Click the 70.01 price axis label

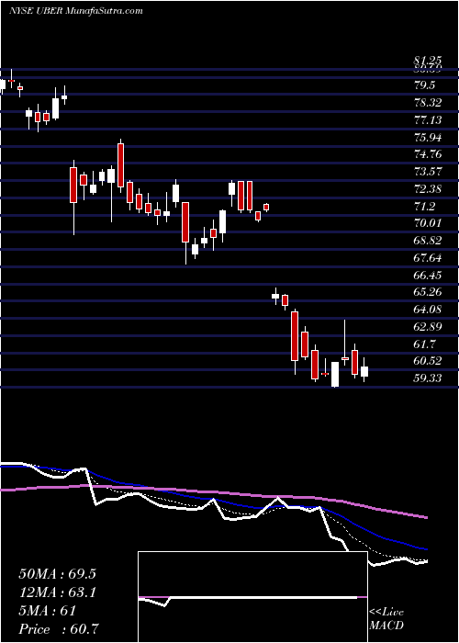pos(428,223)
